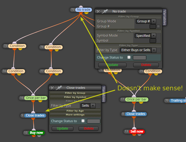Image resolution: width=186 pixels, height=142 pixels.
Task: Expand Filter by Age section
Action: pos(75,111)
